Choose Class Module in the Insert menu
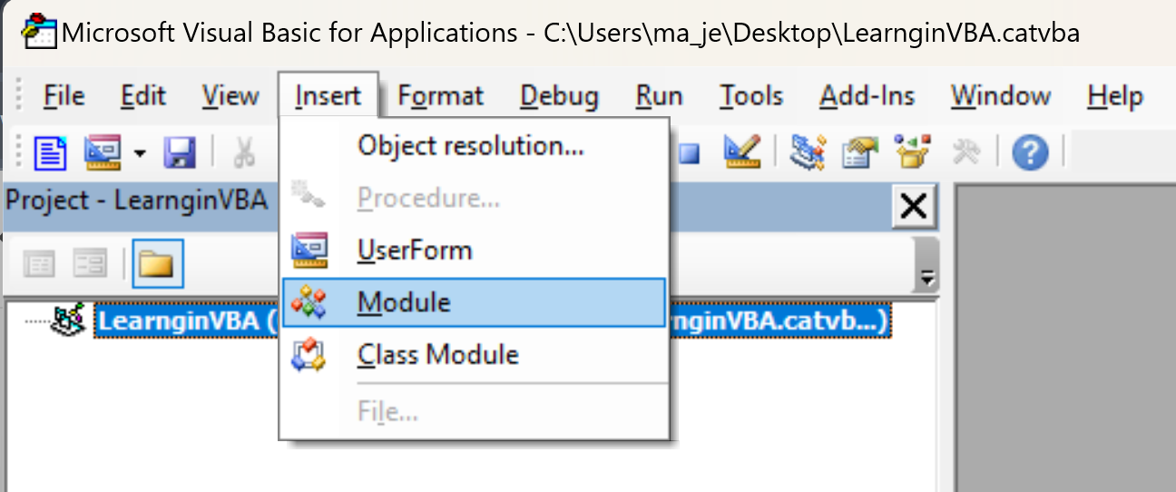This screenshot has height=492, width=1176. (x=437, y=354)
